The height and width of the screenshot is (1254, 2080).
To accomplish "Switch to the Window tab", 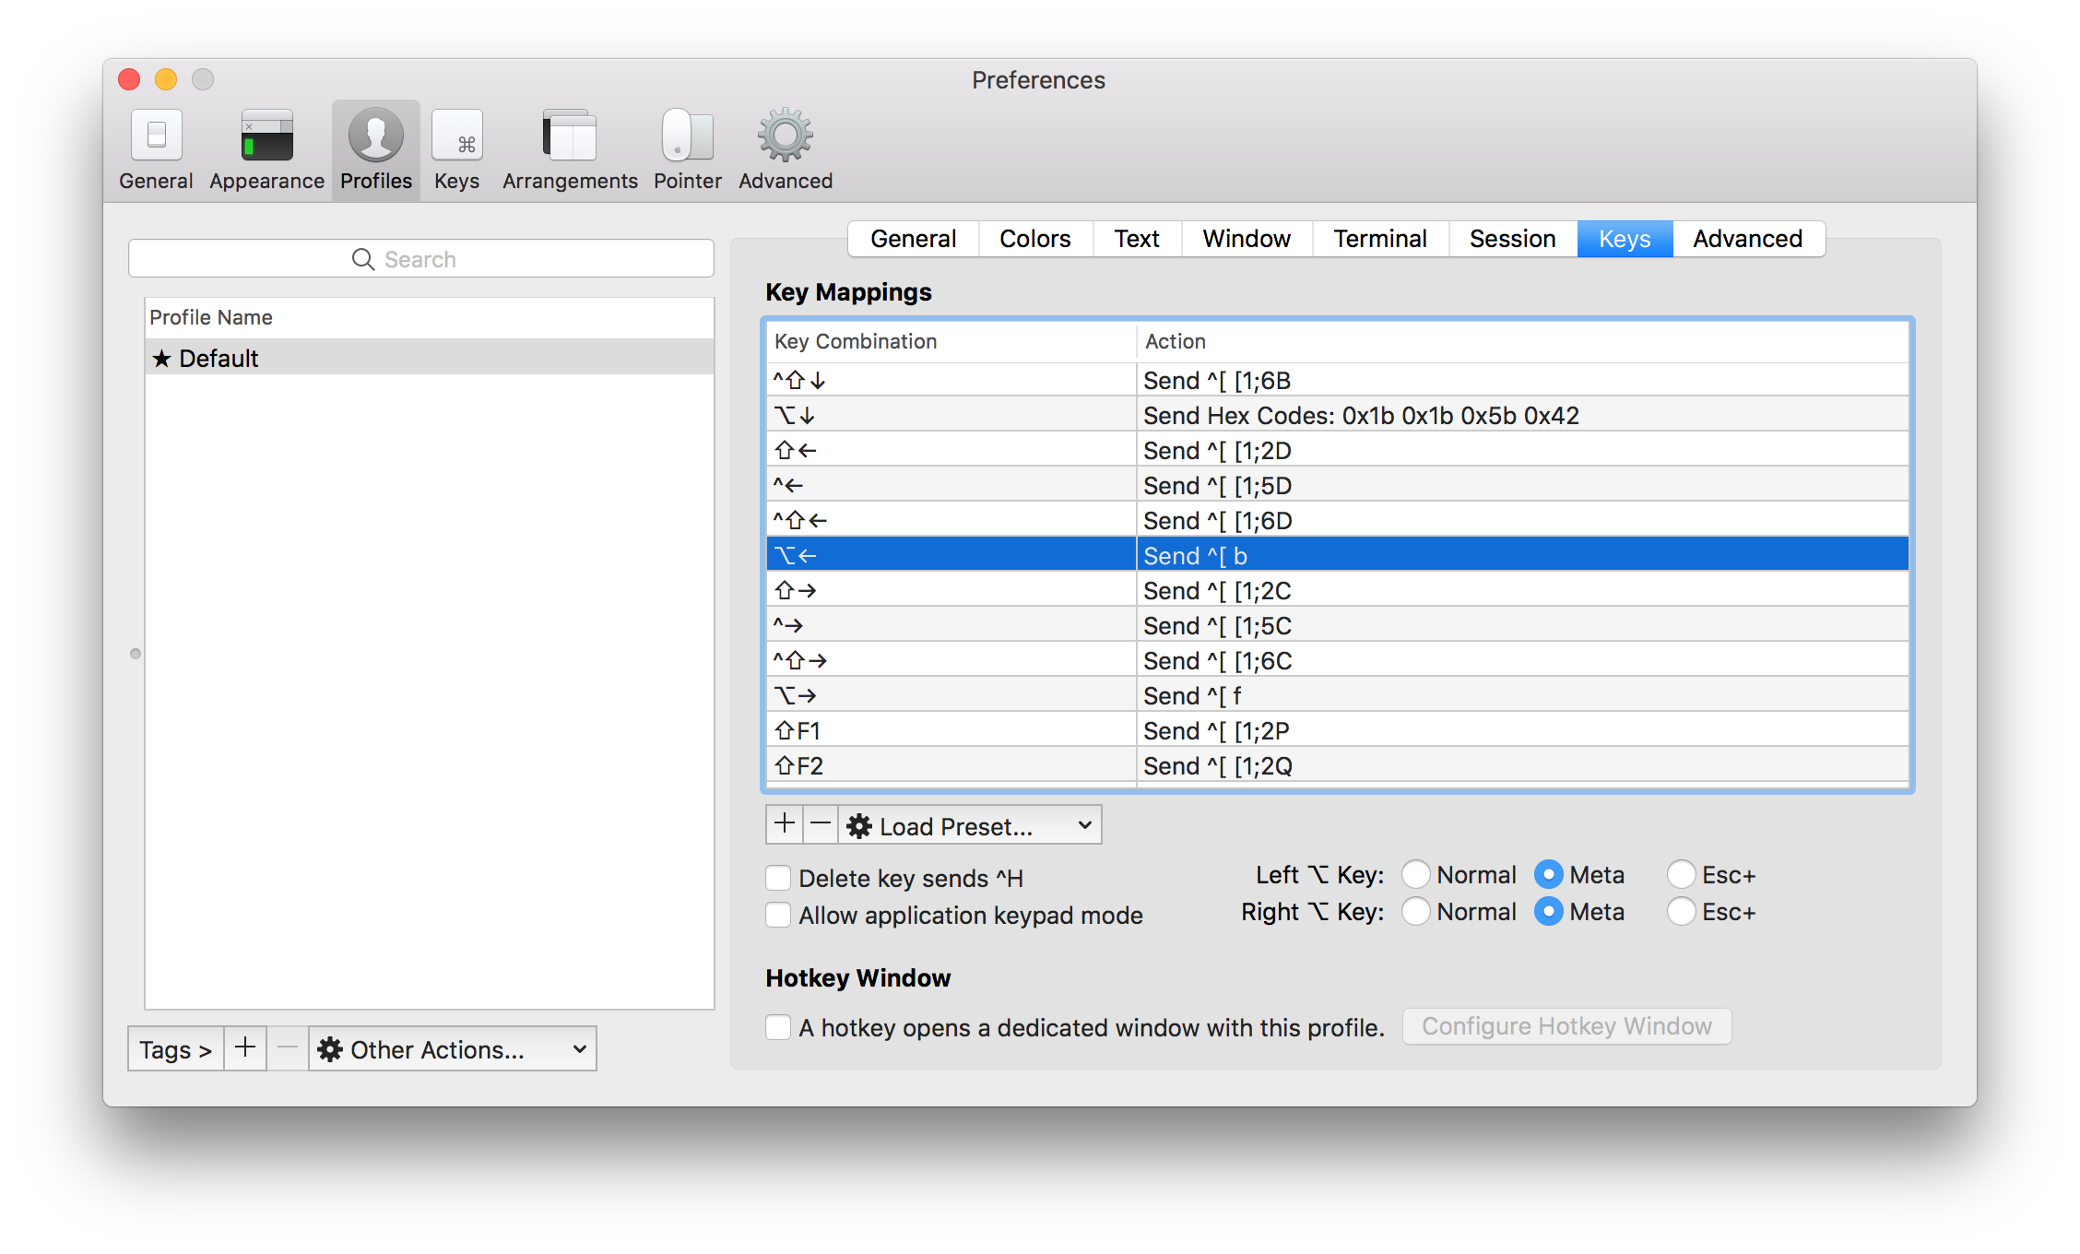I will [x=1247, y=239].
